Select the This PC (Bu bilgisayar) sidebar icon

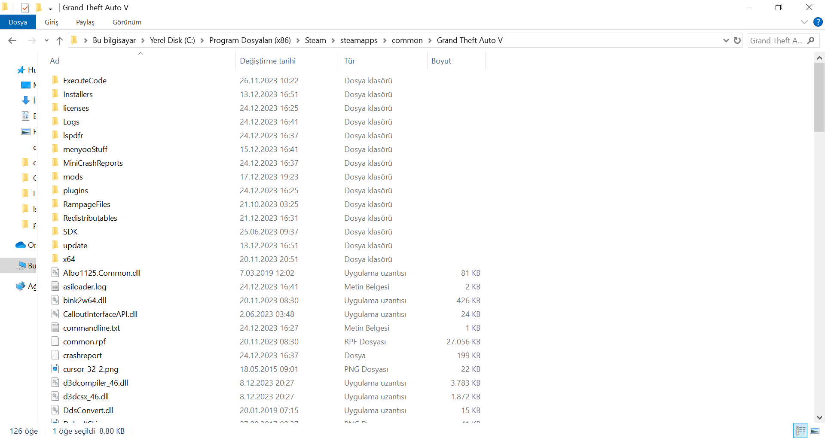[21, 265]
